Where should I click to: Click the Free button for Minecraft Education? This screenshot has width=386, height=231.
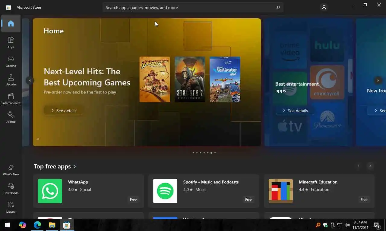coord(364,200)
